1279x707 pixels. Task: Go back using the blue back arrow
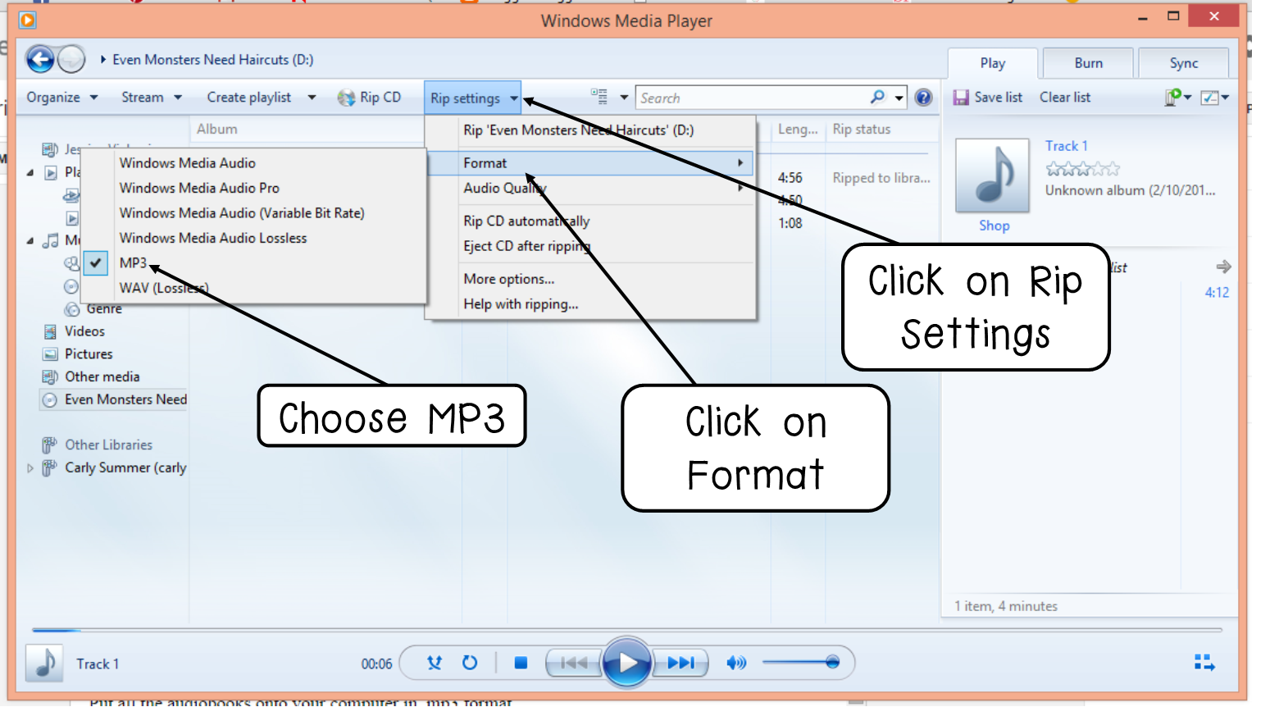coord(40,59)
